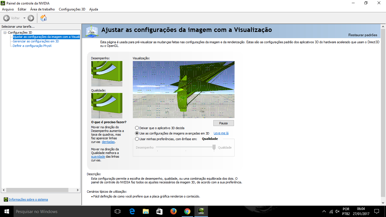This screenshot has width=386, height=217.
Task: Open File Explorer from the taskbar
Action: click(x=146, y=211)
